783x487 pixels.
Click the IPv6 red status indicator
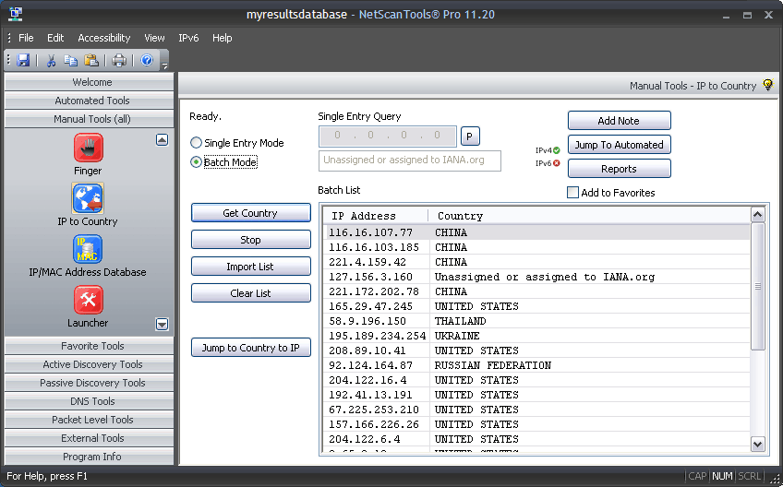coord(556,163)
